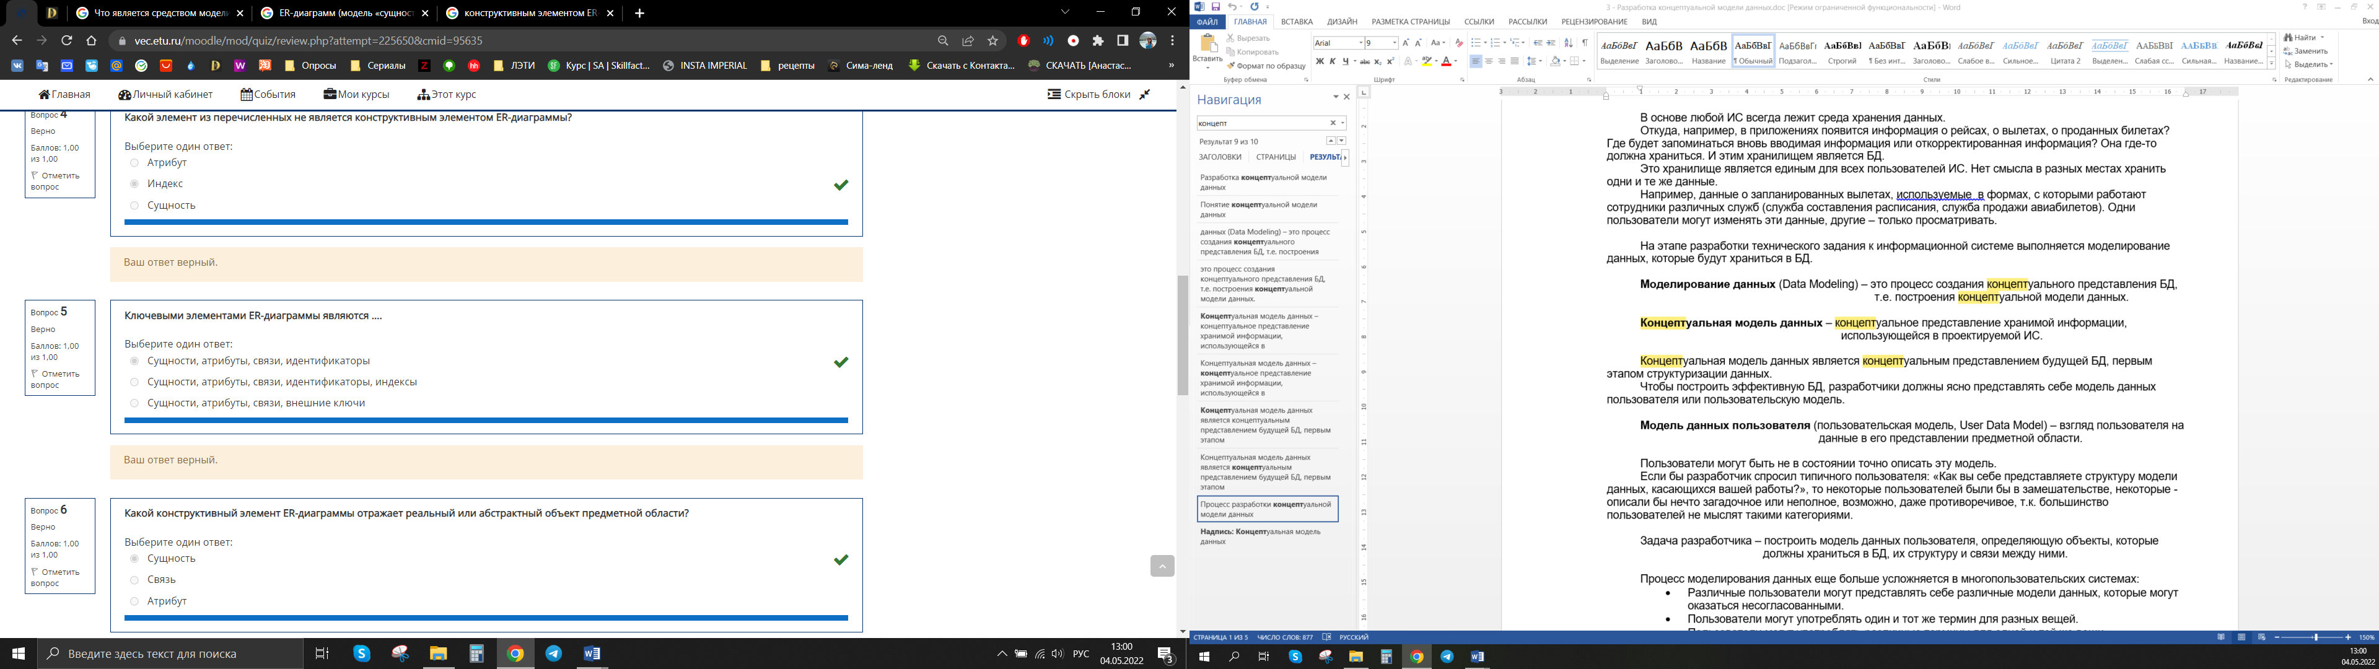Image resolution: width=2379 pixels, height=669 pixels.
Task: Click Отметить вопрос for question 5
Action: pos(55,379)
